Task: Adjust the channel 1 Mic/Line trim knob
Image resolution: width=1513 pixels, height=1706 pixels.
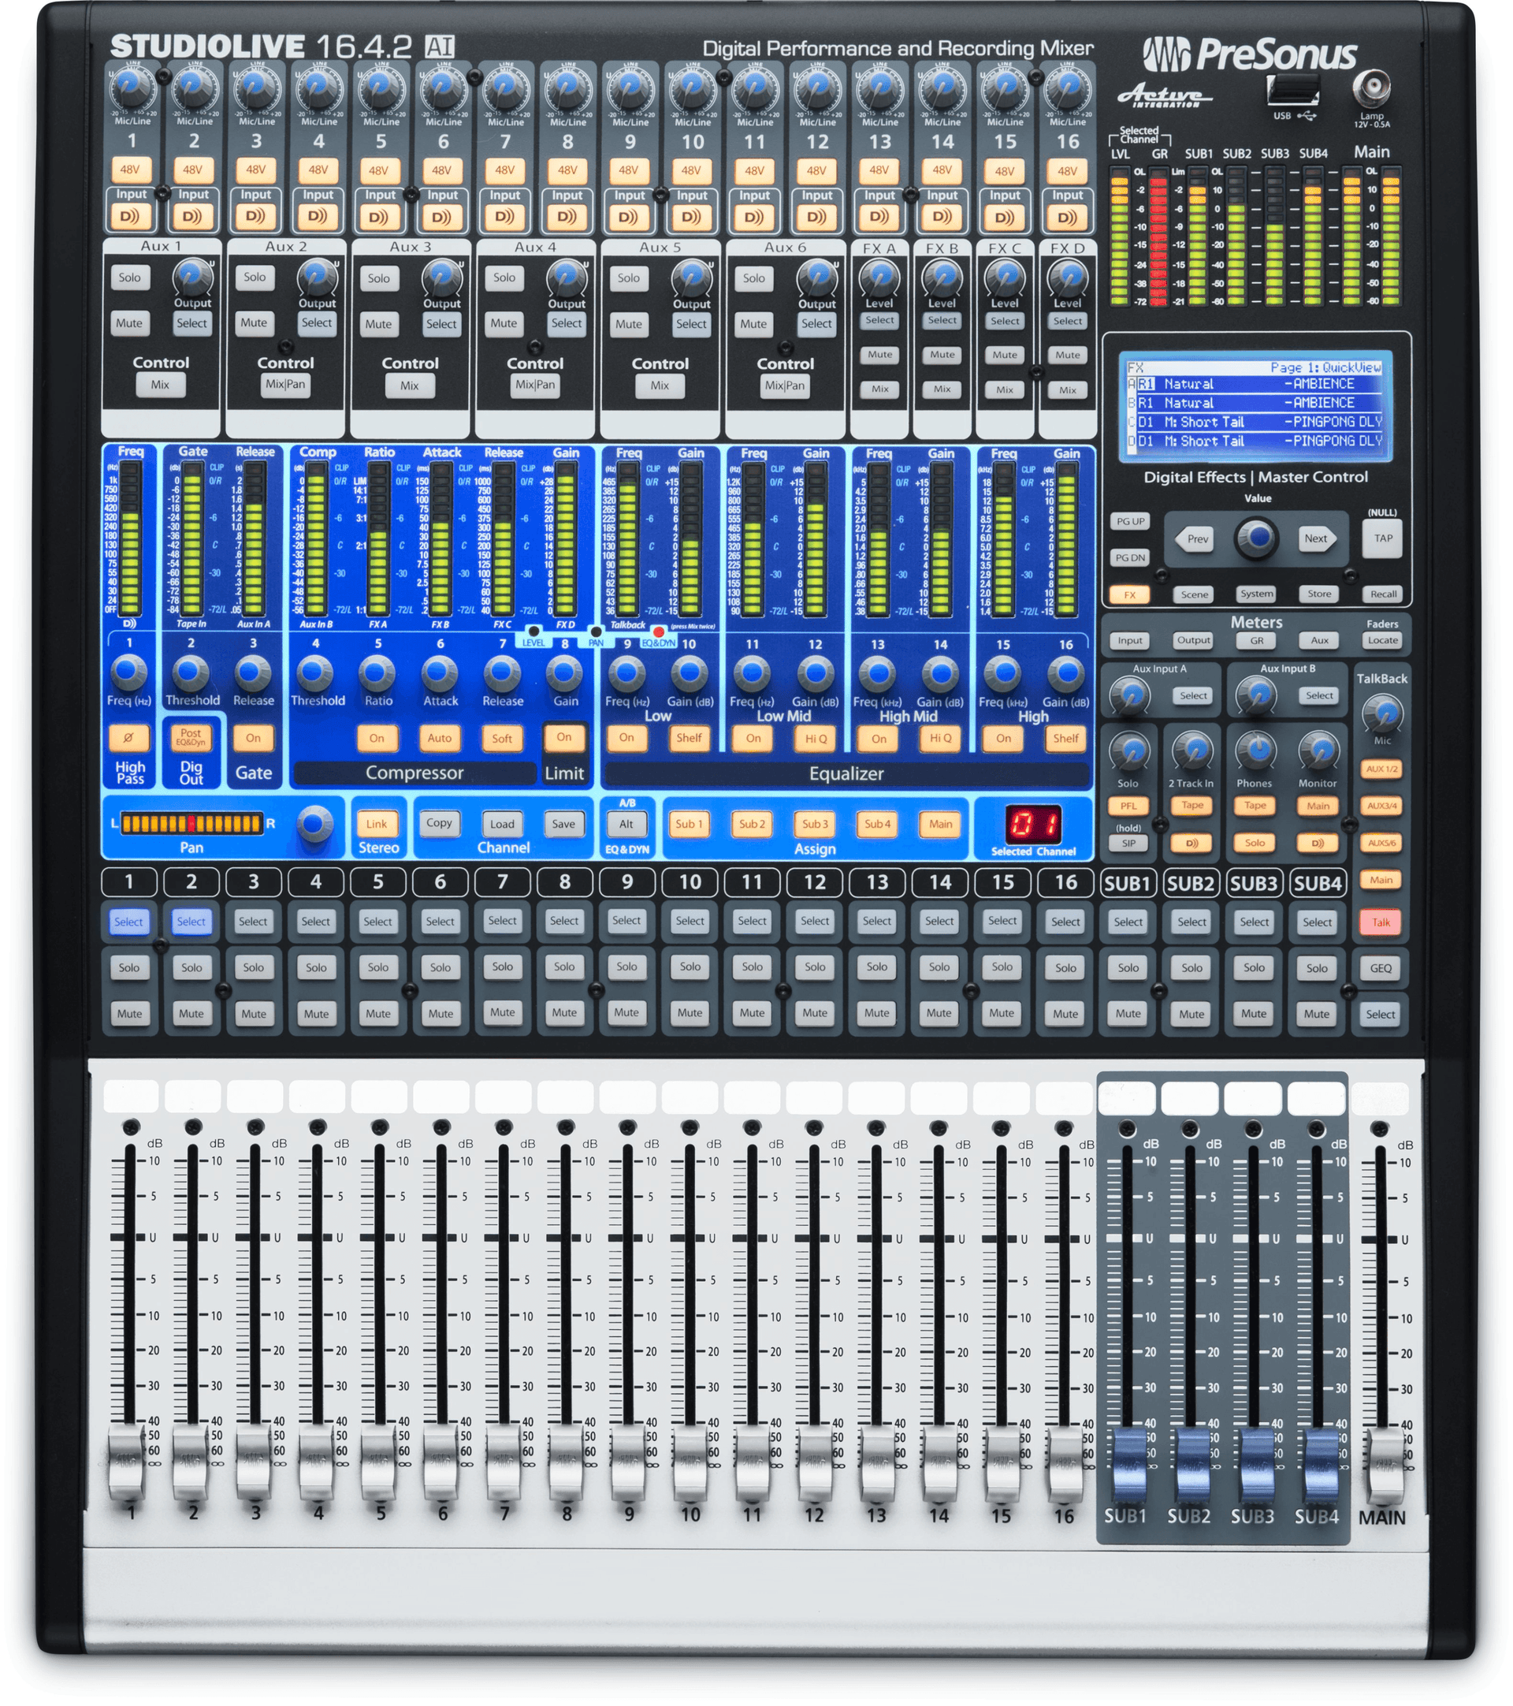Action: click(130, 88)
